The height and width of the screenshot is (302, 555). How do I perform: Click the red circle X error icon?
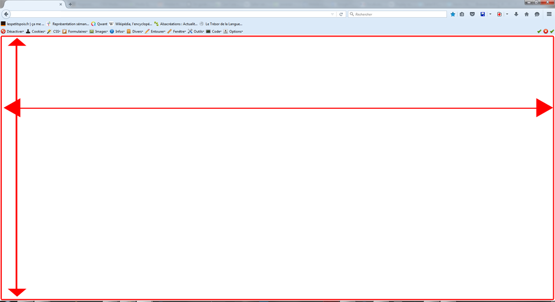coord(546,31)
